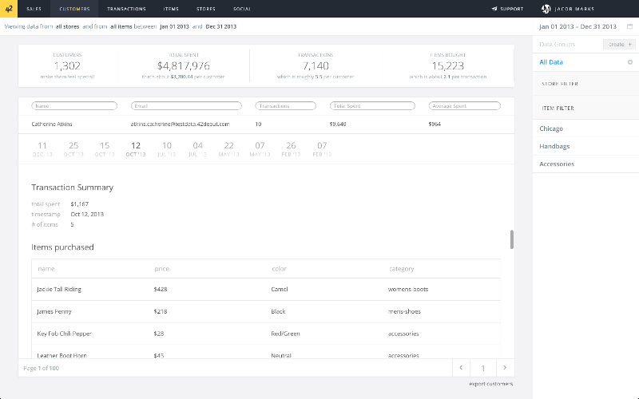Click the color column header
The image size is (639, 399).
point(279,269)
